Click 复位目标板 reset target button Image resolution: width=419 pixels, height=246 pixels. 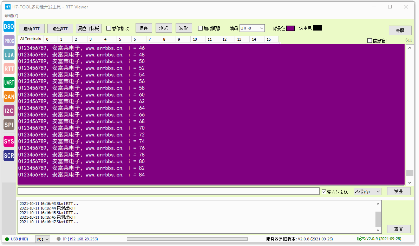pyautogui.click(x=89, y=28)
